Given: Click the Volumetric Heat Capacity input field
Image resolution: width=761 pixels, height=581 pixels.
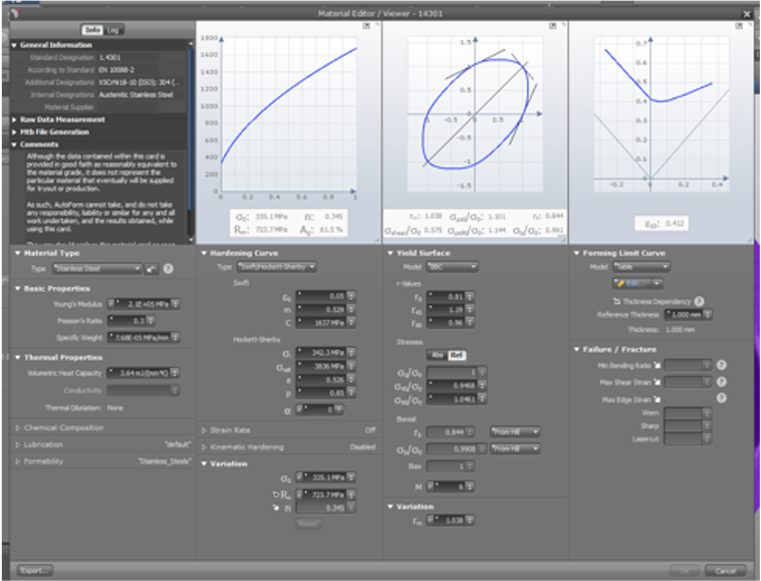Looking at the screenshot, I should point(138,373).
